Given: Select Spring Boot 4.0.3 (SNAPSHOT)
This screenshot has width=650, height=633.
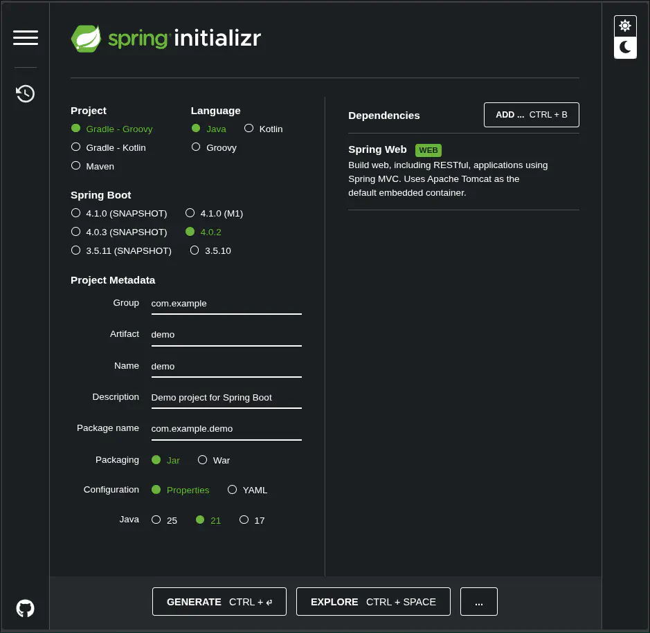Looking at the screenshot, I should [x=119, y=232].
